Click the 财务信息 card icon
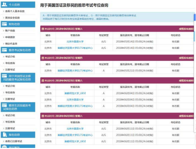 point(4,24)
